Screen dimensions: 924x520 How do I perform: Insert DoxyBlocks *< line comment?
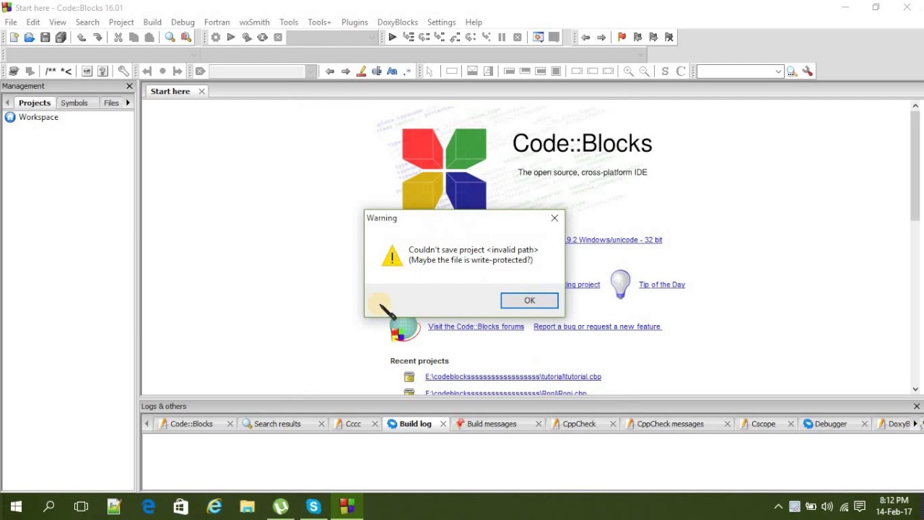click(x=66, y=71)
